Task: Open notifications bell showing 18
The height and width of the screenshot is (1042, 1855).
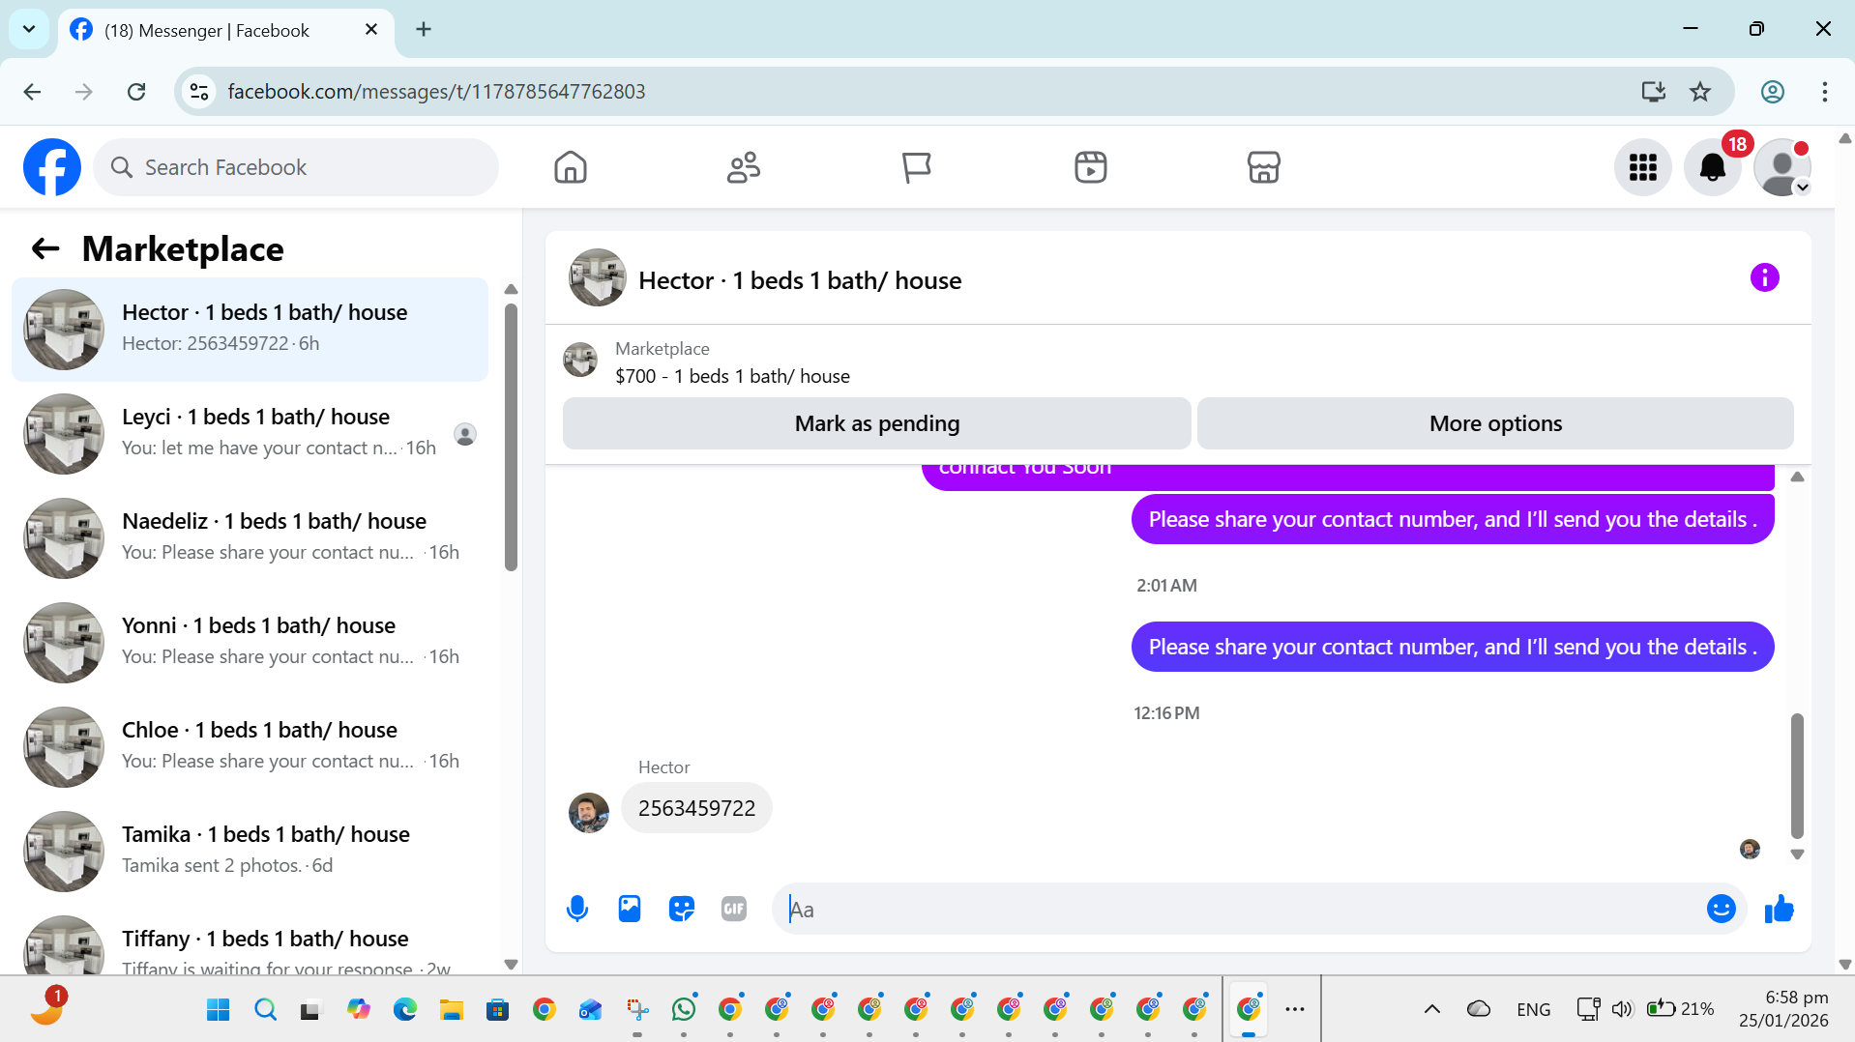Action: tap(1712, 167)
